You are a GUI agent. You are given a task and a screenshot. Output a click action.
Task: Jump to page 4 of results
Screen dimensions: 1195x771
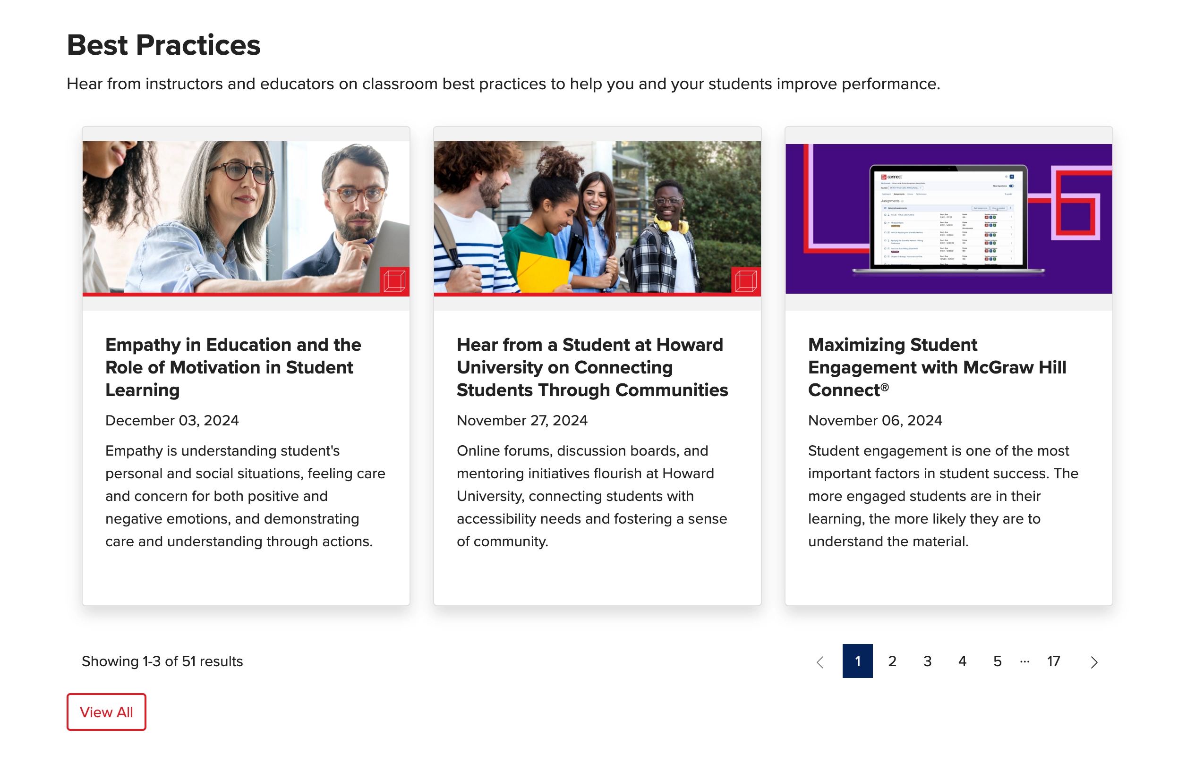pos(962,661)
